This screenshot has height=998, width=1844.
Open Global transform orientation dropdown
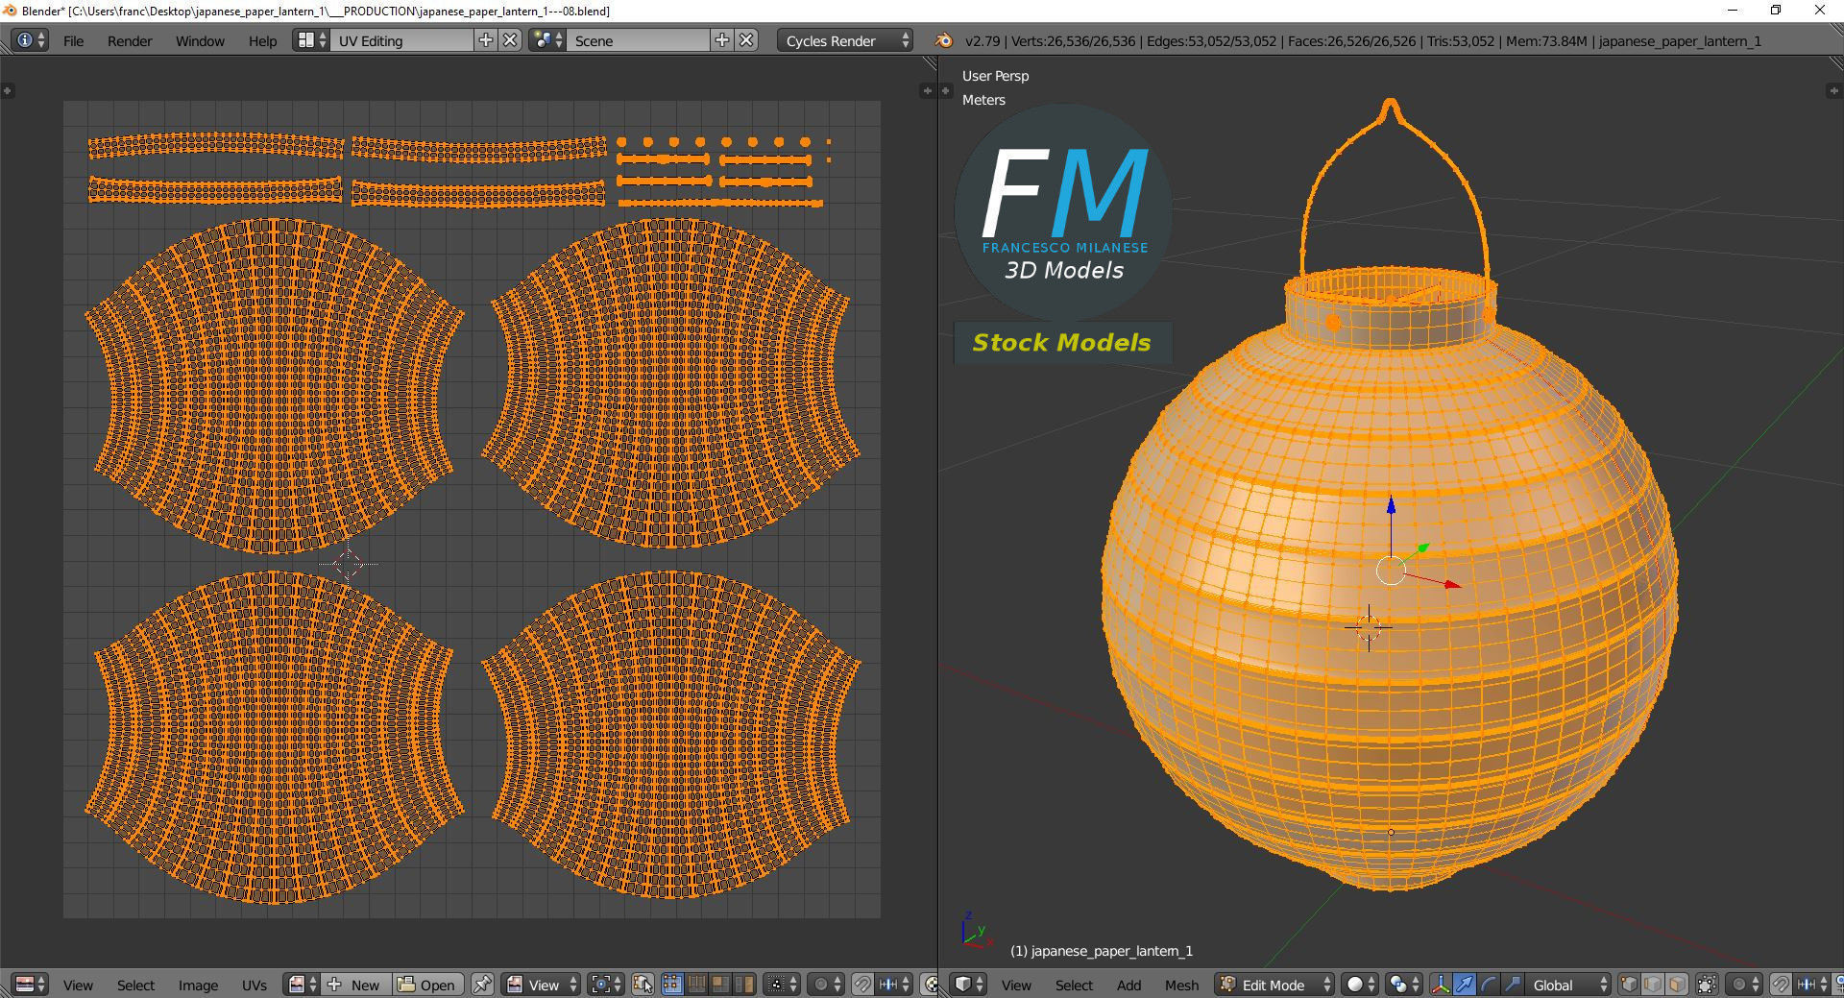pyautogui.click(x=1568, y=985)
